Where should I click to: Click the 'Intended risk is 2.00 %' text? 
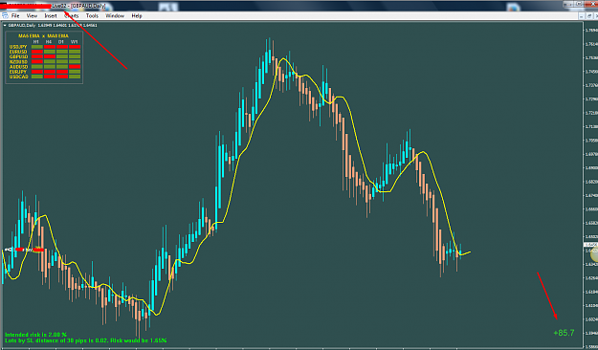click(x=35, y=335)
